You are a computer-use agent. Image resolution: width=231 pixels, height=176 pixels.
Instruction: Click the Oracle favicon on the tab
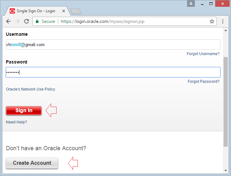12,11
